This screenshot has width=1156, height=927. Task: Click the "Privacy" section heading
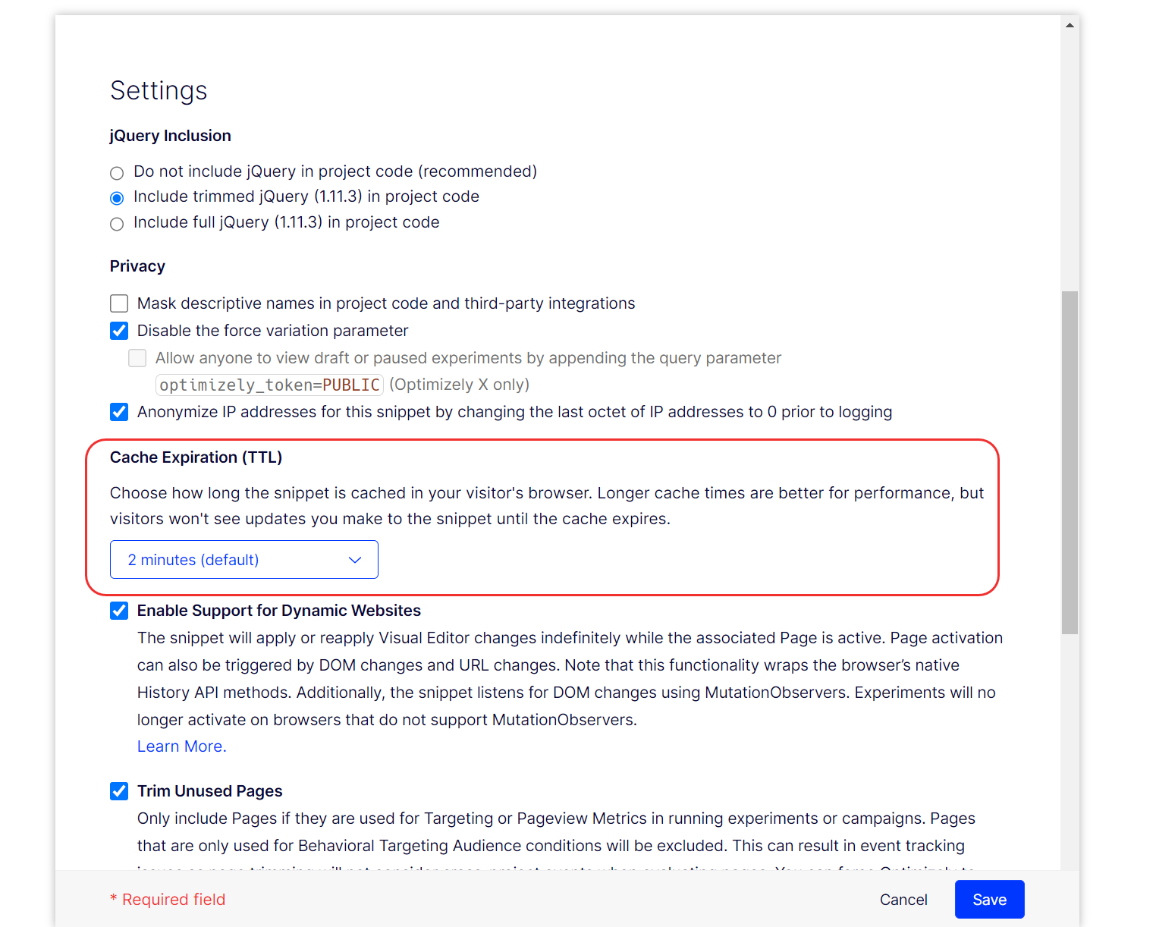pyautogui.click(x=137, y=266)
